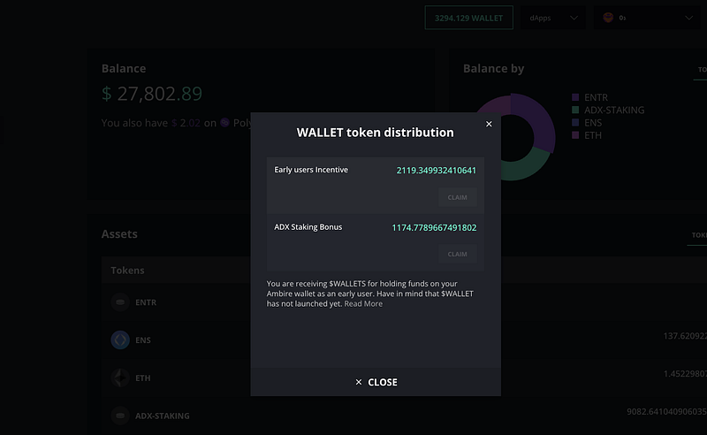Click the account avatar icon
Screen dimensions: 707x435
pyautogui.click(x=608, y=18)
